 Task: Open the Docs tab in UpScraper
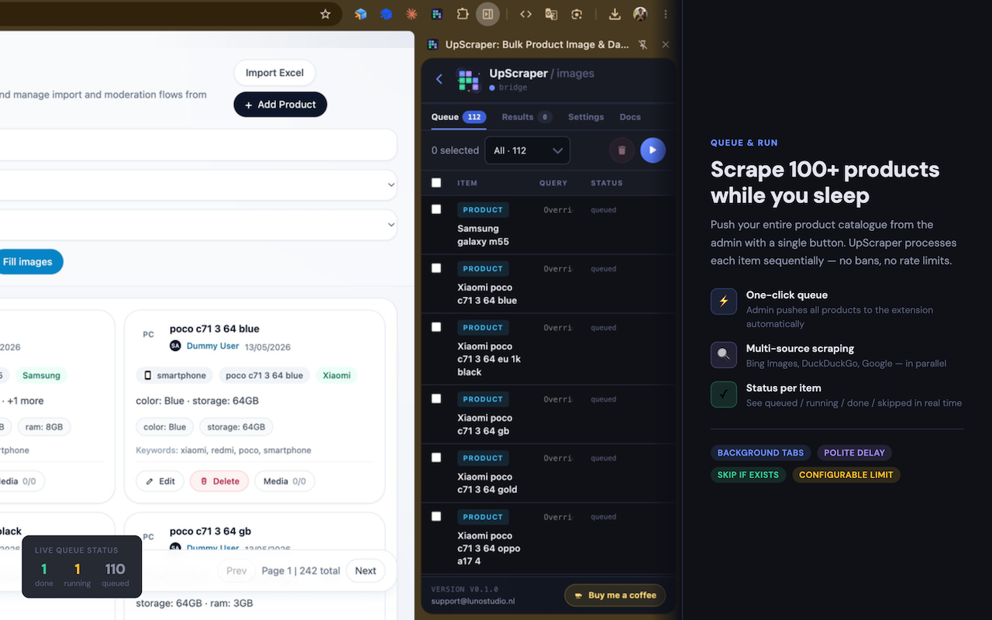click(630, 117)
